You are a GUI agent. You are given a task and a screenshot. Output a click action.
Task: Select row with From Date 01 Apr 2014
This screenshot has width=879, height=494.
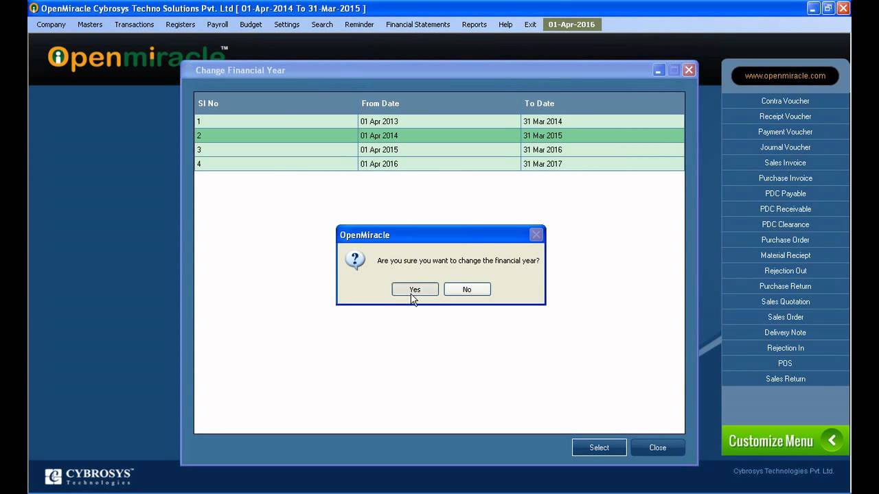(439, 136)
